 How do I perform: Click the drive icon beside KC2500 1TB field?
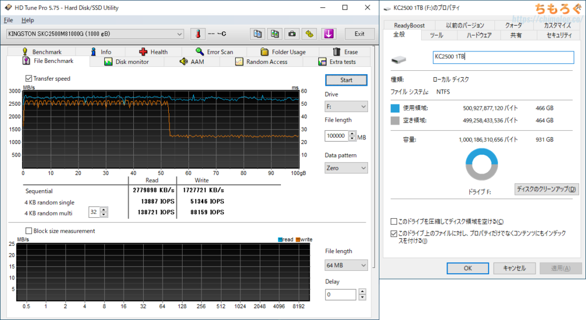click(x=399, y=59)
